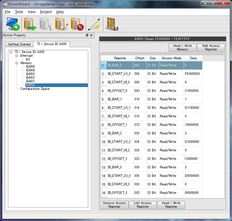Image resolution: width=232 pixels, height=221 pixels.
Task: Close the Active Projects panel
Action: point(91,35)
